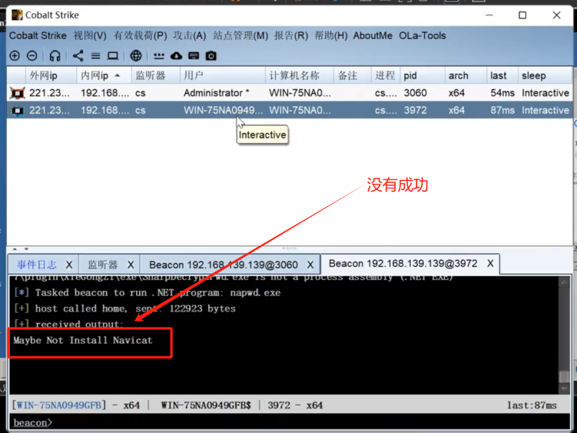
Task: Sort by the last column header
Action: (502, 76)
